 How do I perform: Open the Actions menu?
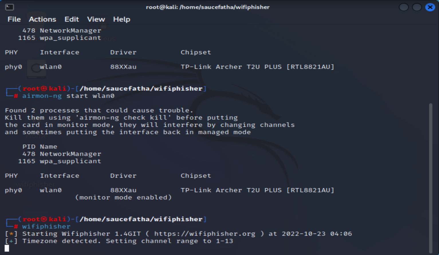tap(42, 19)
